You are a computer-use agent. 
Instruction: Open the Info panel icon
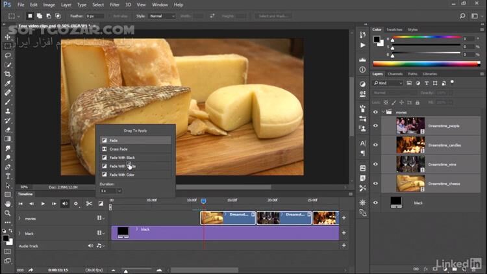coord(362,69)
